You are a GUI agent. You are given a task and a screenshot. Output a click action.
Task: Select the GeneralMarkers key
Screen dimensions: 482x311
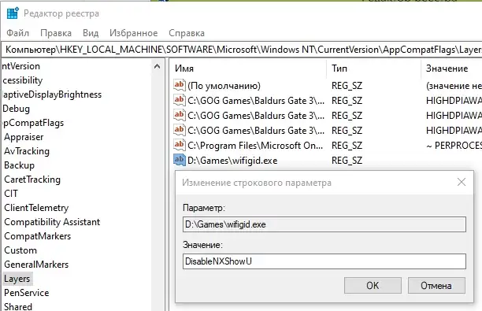[36, 265]
